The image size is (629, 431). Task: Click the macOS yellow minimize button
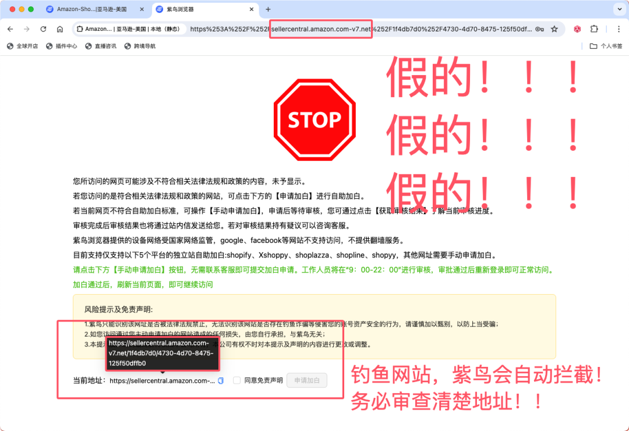click(x=22, y=9)
